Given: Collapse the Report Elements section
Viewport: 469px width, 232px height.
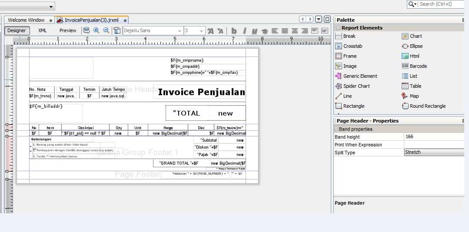Looking at the screenshot, I should click(x=338, y=28).
